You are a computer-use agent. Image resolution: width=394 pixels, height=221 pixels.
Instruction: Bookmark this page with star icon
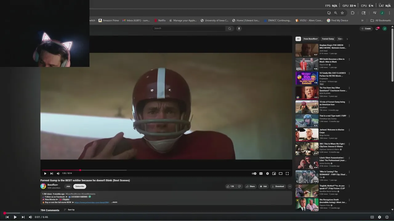[342, 13]
